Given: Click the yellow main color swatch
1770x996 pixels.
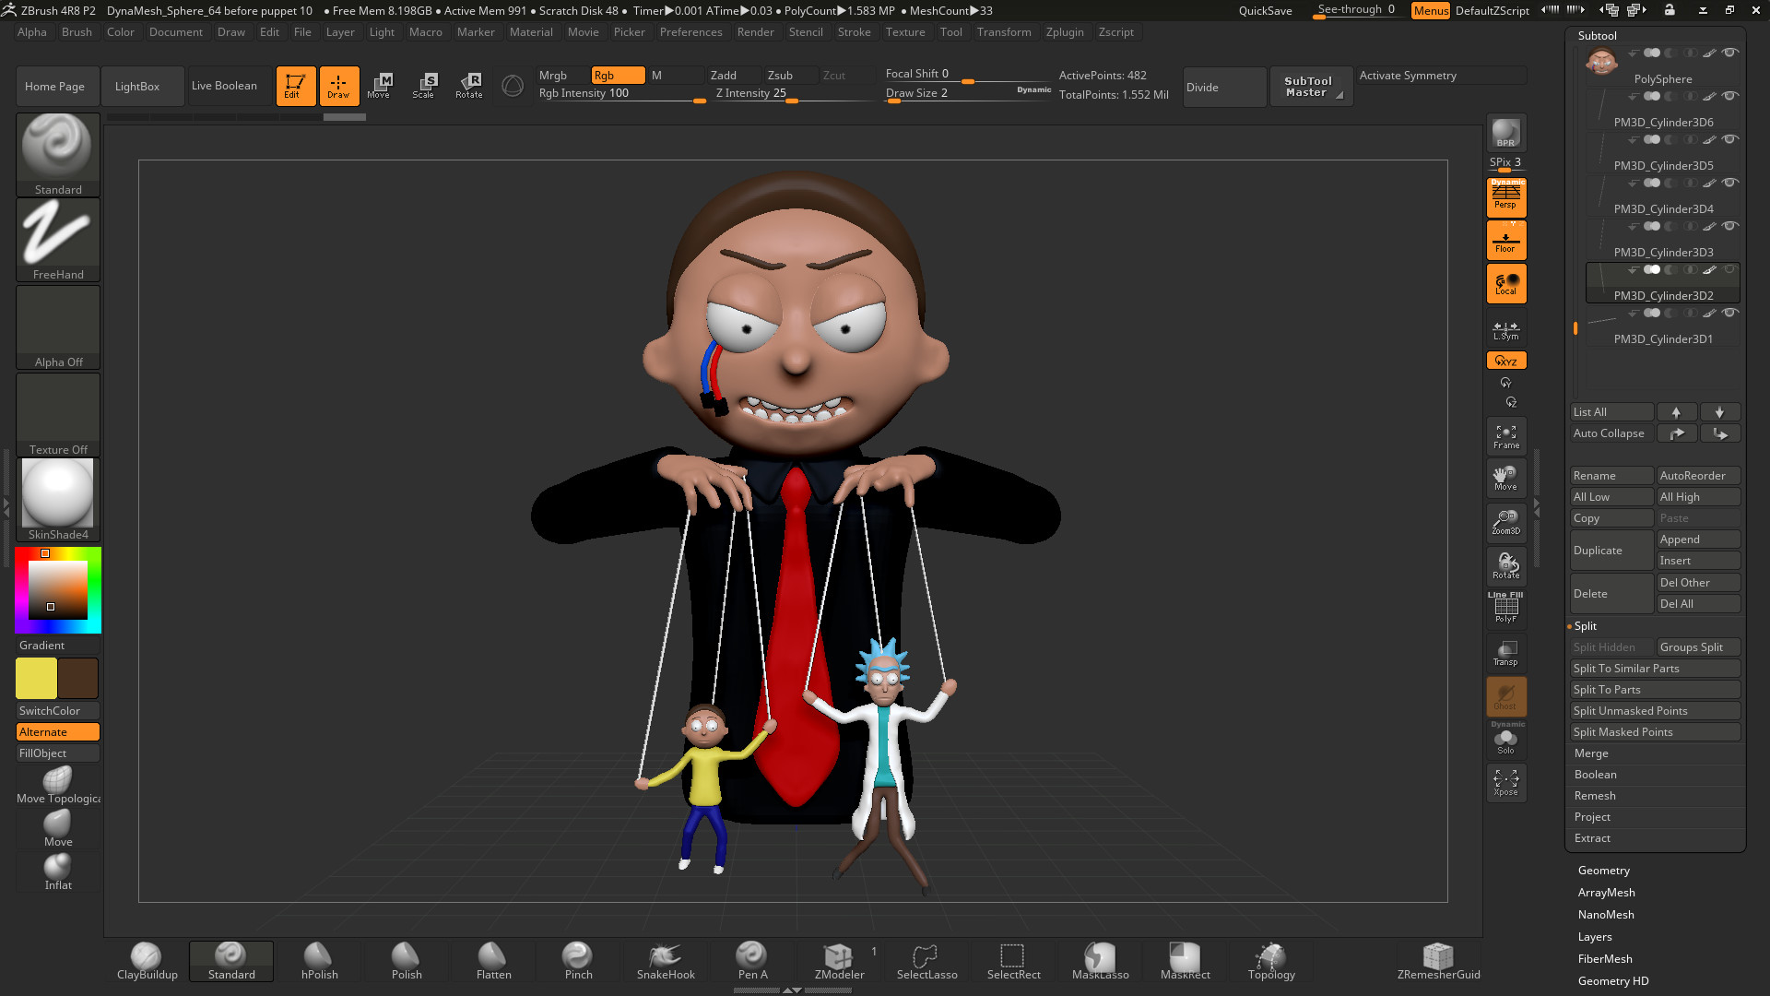Looking at the screenshot, I should pyautogui.click(x=36, y=679).
